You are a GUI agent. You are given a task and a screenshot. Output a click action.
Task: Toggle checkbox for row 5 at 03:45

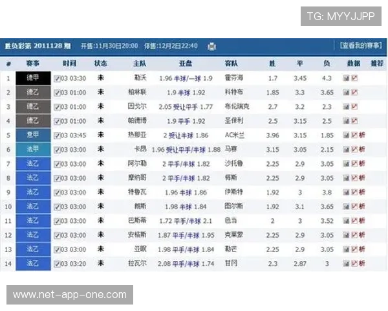coord(57,135)
